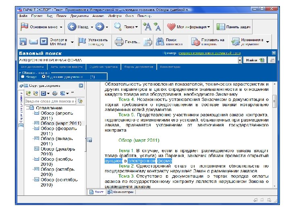Select Обзор (февраль 2011) in contents
This screenshot has width=290, height=218.
(58, 131)
